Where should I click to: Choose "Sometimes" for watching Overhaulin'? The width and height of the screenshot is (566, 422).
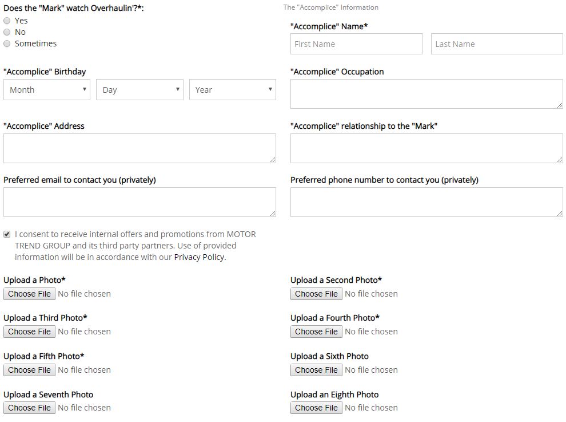pos(7,44)
